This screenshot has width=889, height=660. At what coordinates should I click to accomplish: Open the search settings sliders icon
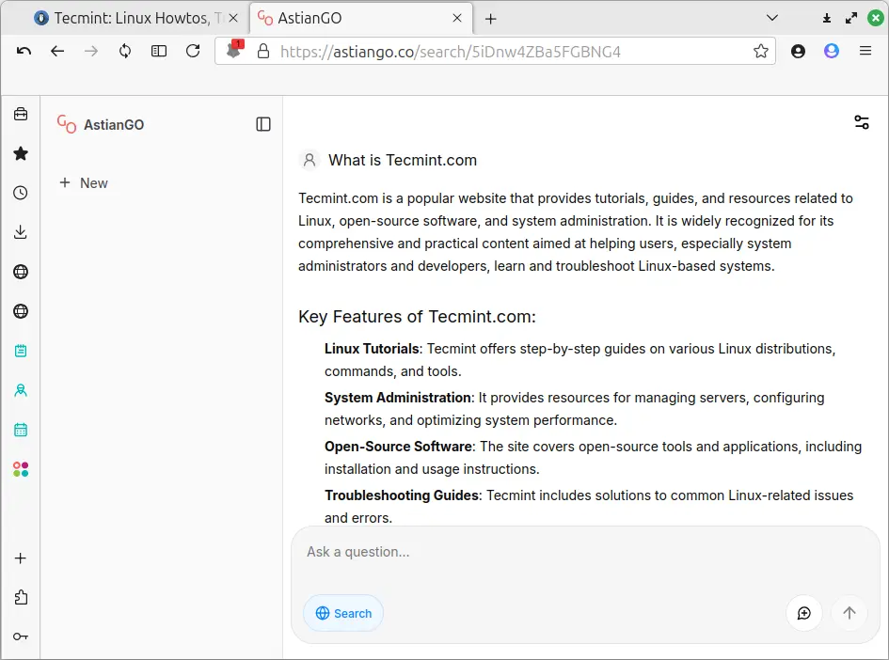[861, 122]
